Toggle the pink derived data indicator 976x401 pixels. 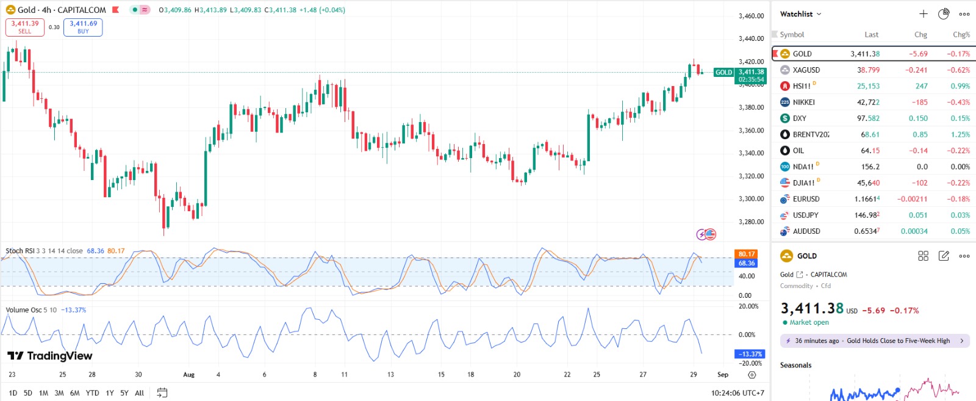point(145,10)
